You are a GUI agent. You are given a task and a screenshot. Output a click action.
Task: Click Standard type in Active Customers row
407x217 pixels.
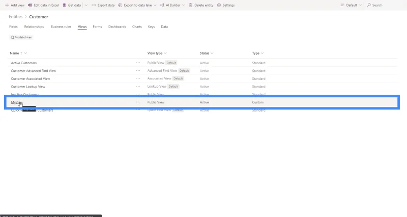(258, 63)
